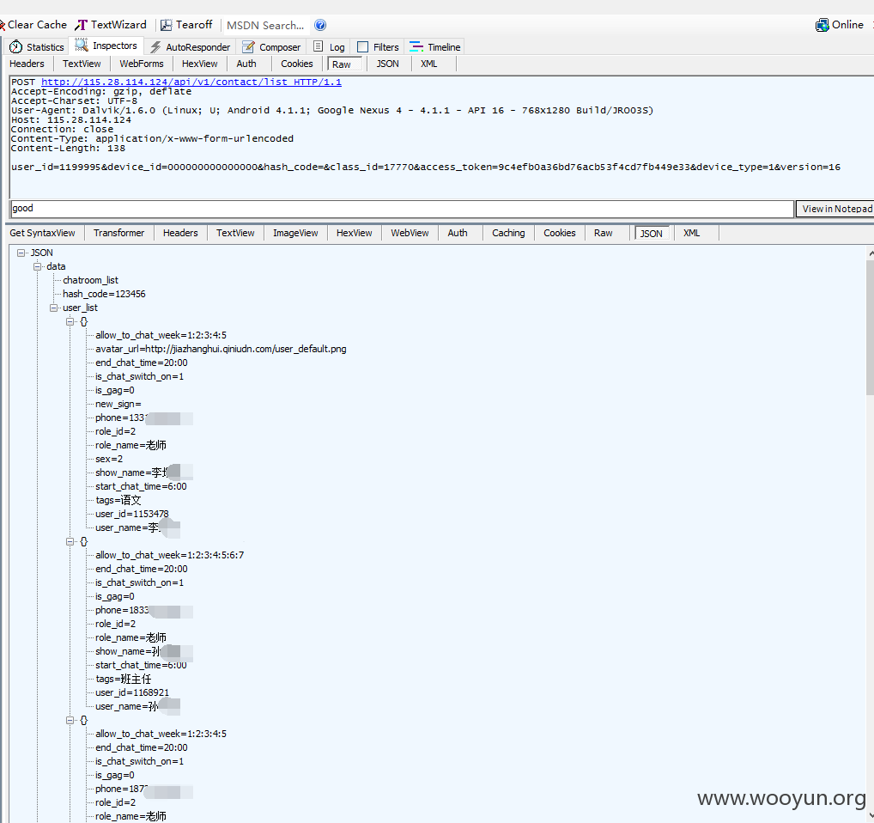874x823 pixels.
Task: Collapse the user object with user_id=1153478
Action: pyautogui.click(x=70, y=321)
